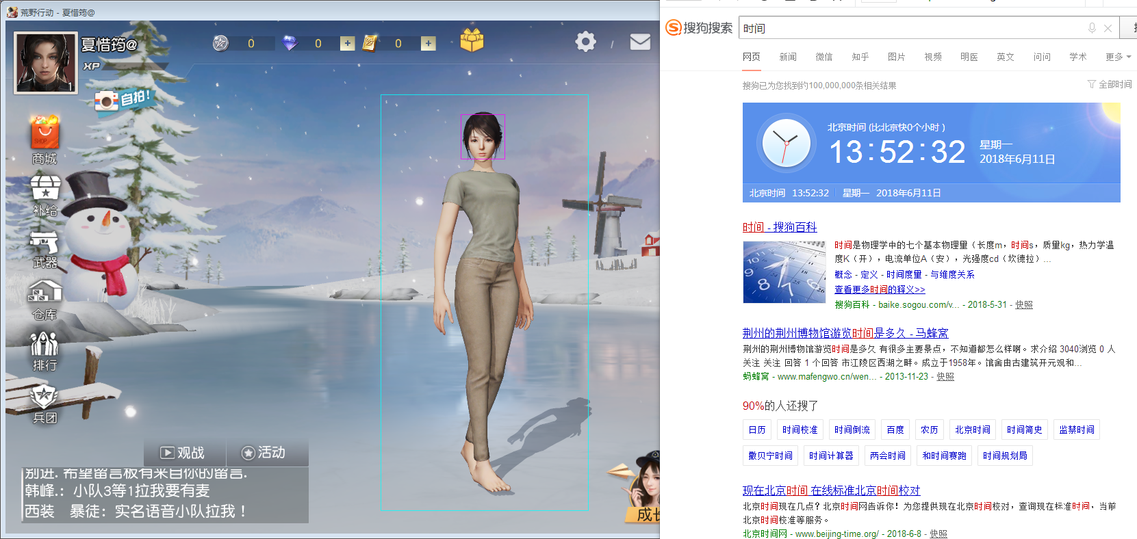Click related search 农历

(930, 430)
